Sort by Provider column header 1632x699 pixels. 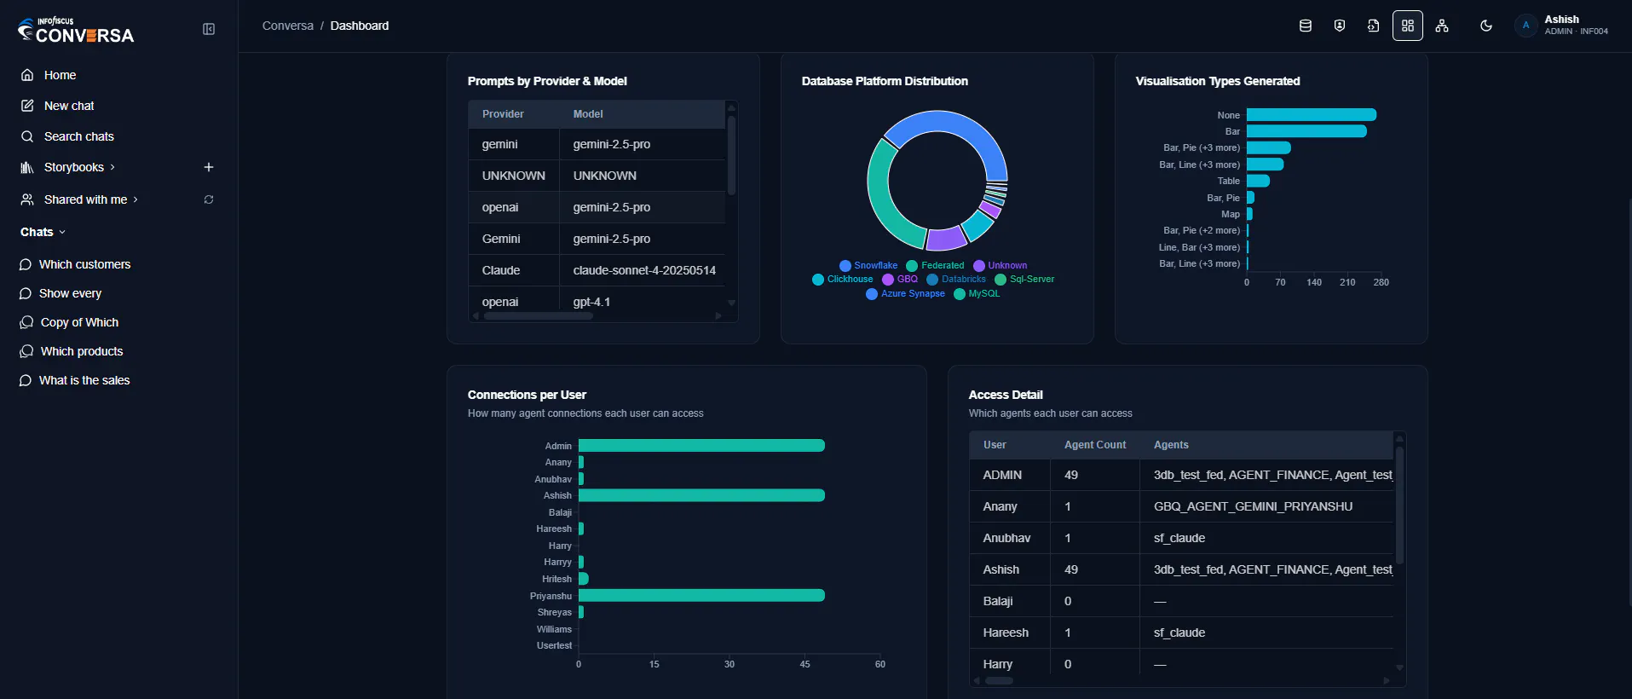pos(514,114)
